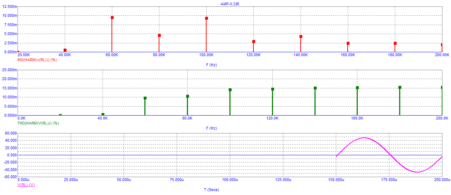This screenshot has height=195, width=451.
Task: Click the F (Hz) label below the THD plot
Action: coord(212,128)
